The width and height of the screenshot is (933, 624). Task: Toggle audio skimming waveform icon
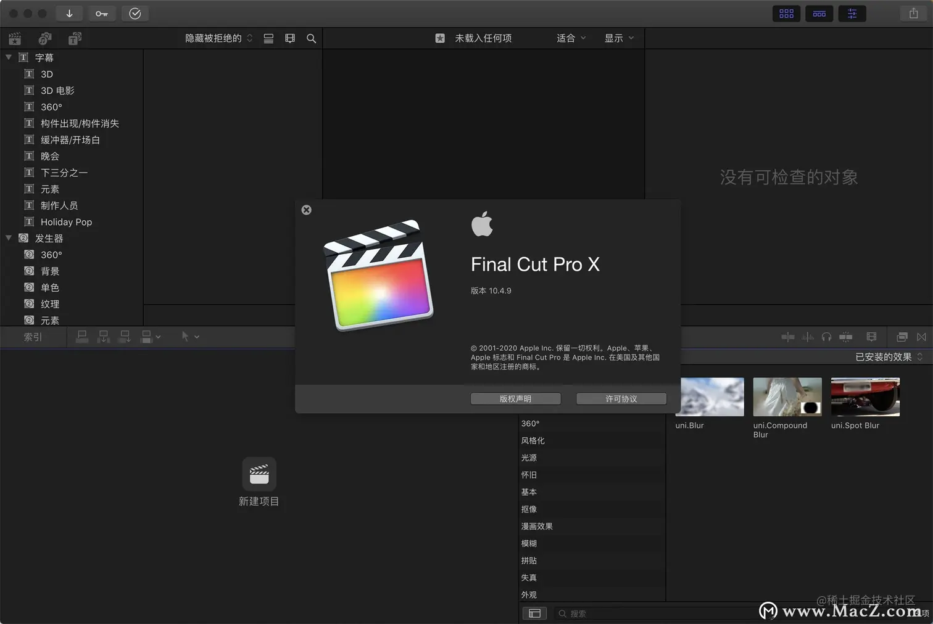808,337
